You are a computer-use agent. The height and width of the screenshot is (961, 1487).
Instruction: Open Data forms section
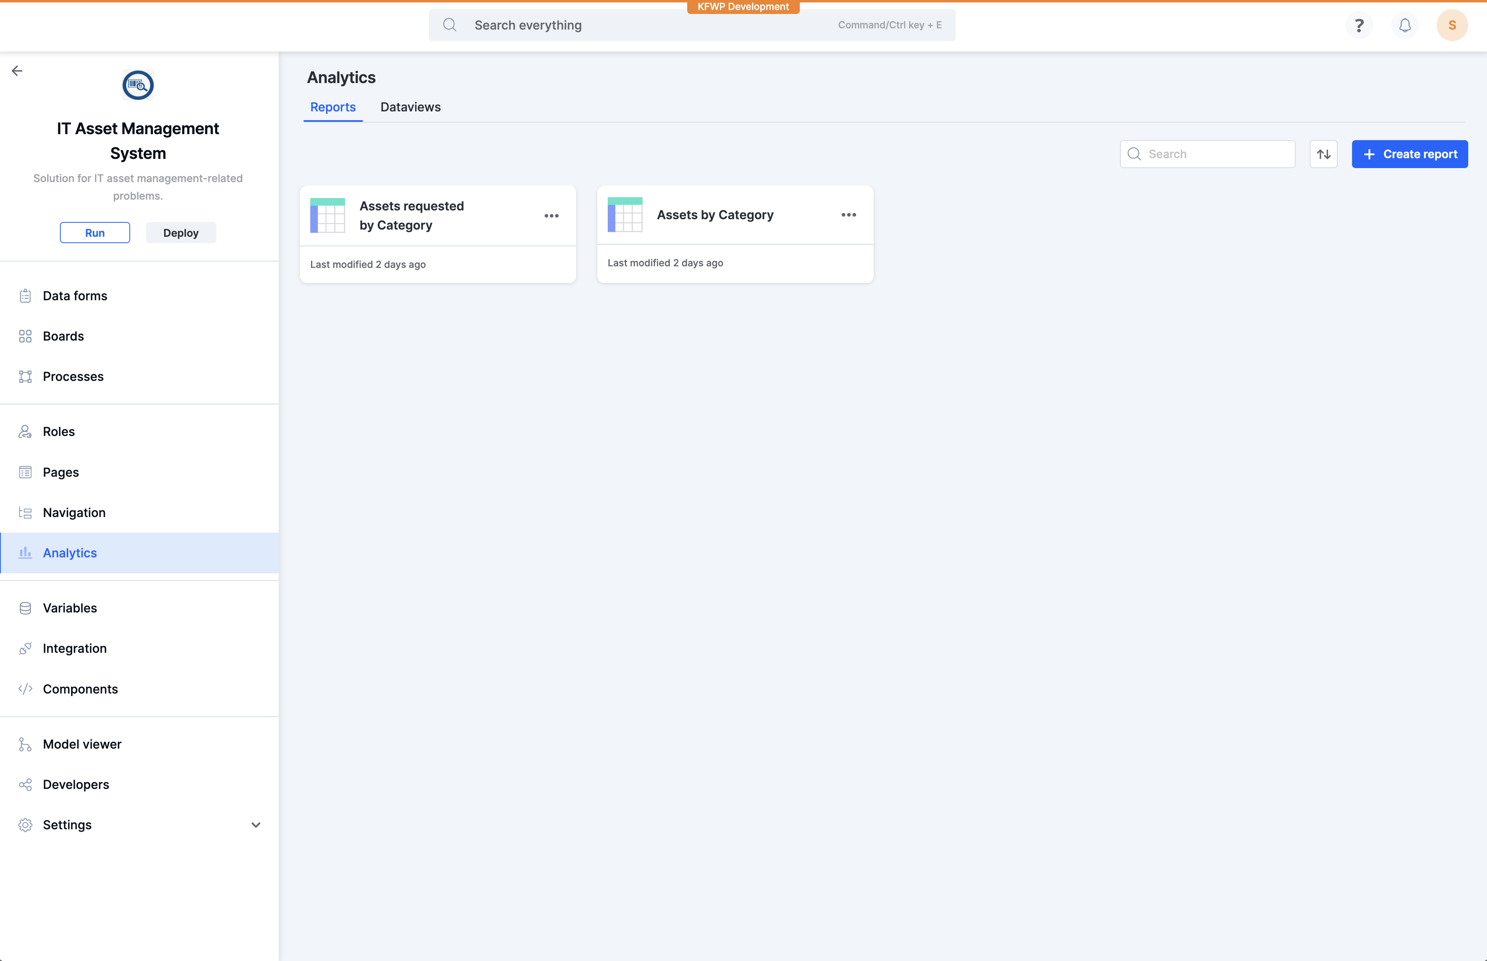tap(140, 296)
